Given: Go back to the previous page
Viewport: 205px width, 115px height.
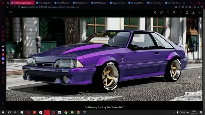Looking at the screenshot, I should coord(8,7).
